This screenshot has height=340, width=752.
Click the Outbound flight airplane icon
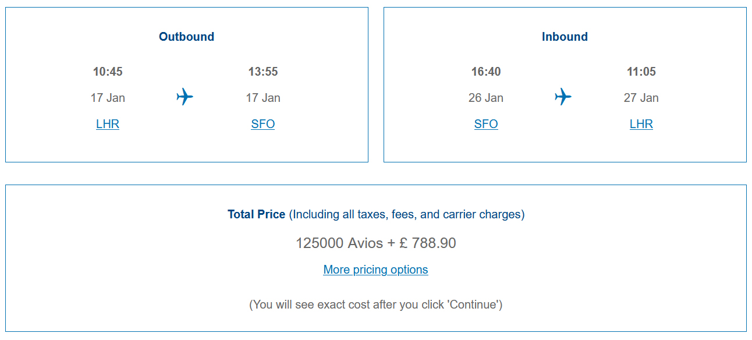click(185, 97)
